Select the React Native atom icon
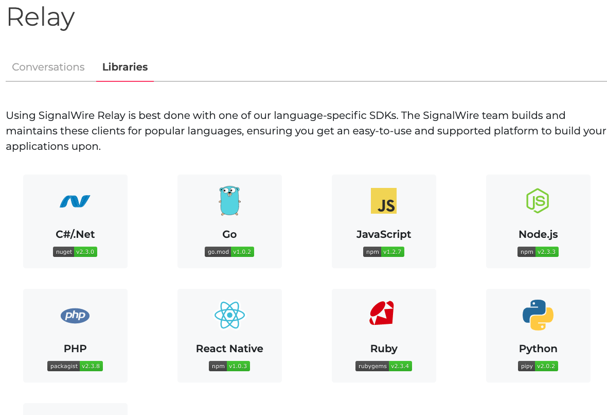This screenshot has height=415, width=607. 229,315
